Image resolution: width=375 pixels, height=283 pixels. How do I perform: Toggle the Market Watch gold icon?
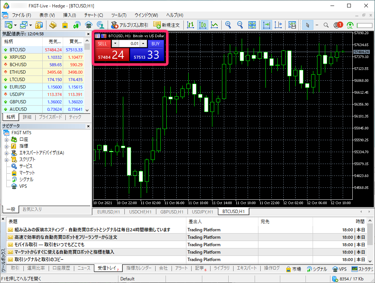[53, 25]
